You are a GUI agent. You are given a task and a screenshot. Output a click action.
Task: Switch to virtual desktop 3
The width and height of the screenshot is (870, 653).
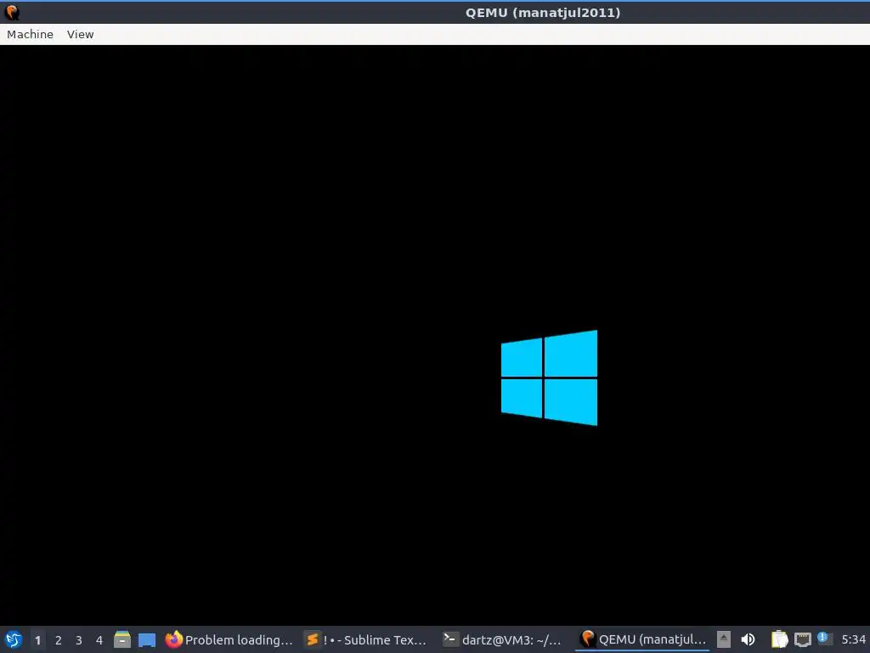pos(79,639)
